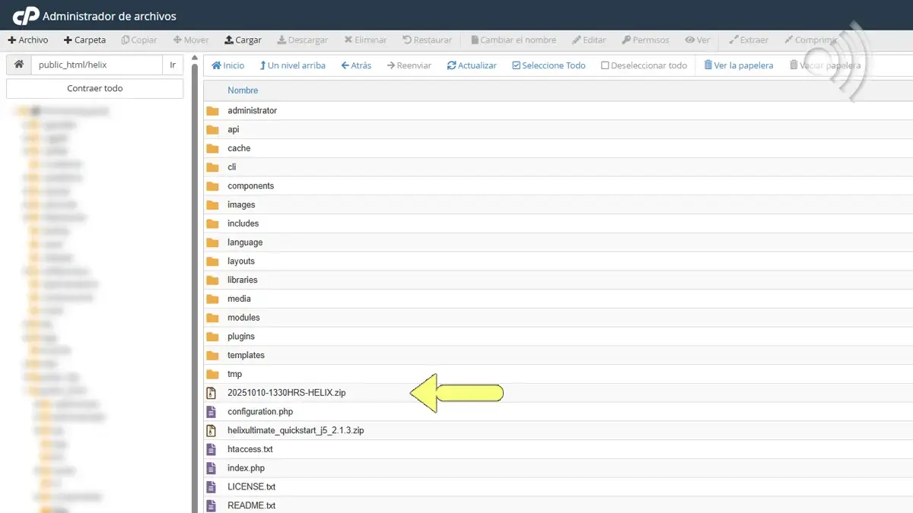Click the cPanel logo icon
Image resolution: width=913 pixels, height=513 pixels.
[25, 15]
